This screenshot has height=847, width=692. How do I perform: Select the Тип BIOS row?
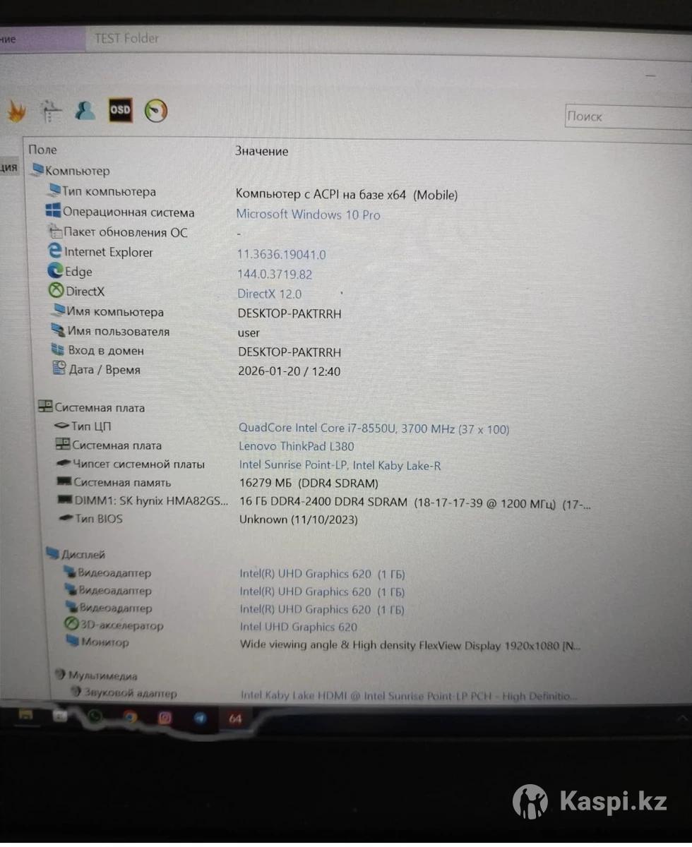coord(99,519)
